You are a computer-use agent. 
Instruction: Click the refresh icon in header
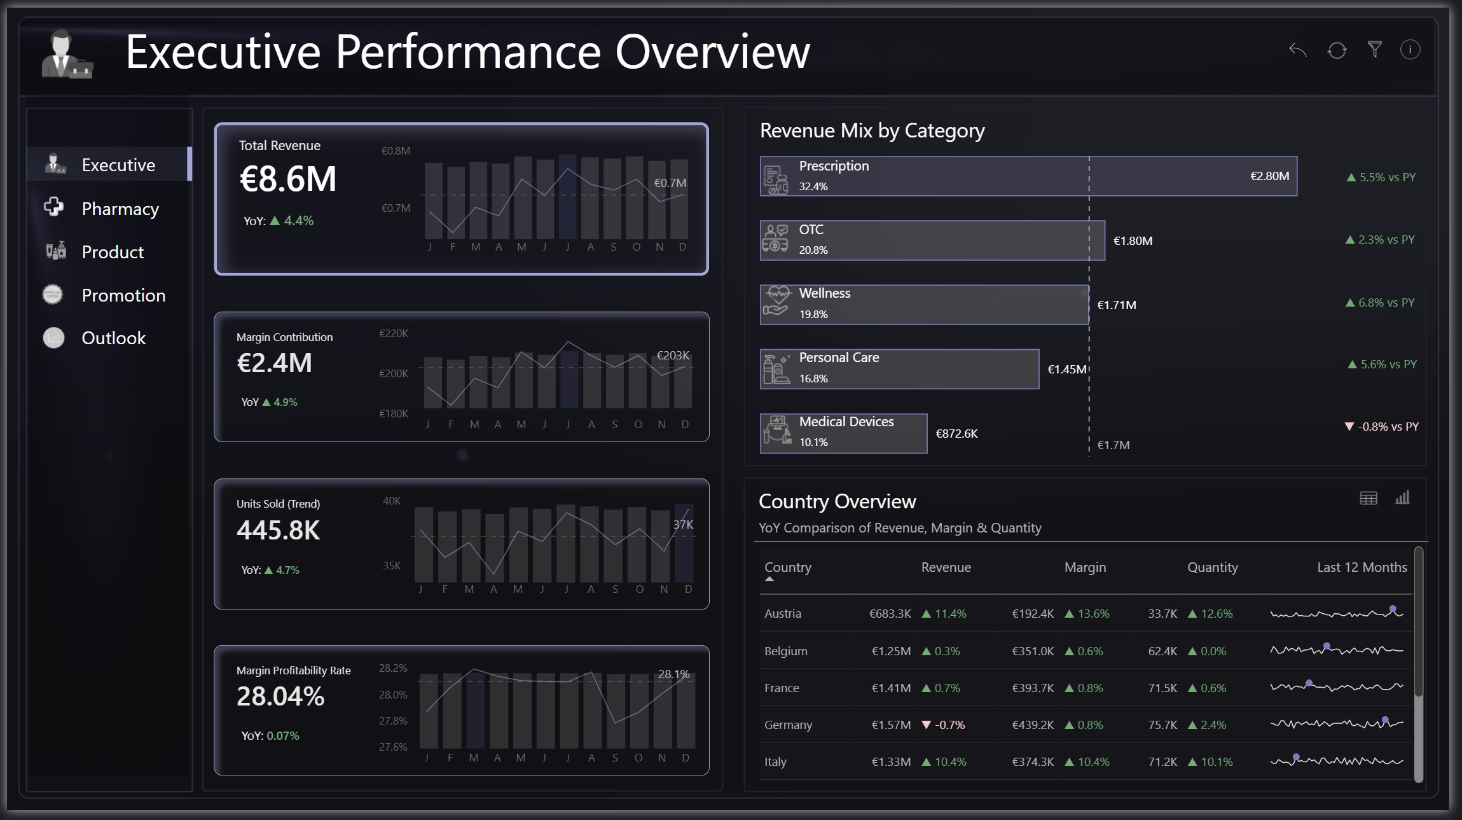click(1337, 50)
